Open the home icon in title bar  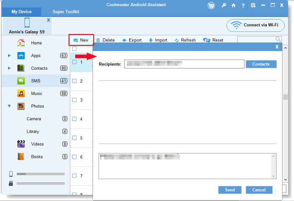coord(234,5)
